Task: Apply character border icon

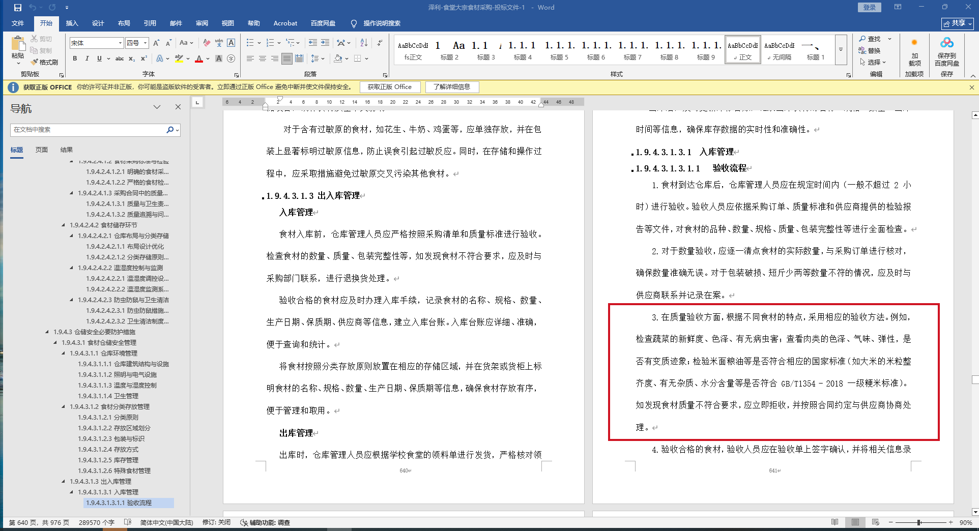Action: tap(231, 43)
